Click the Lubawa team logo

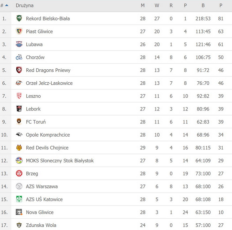coord(19,44)
